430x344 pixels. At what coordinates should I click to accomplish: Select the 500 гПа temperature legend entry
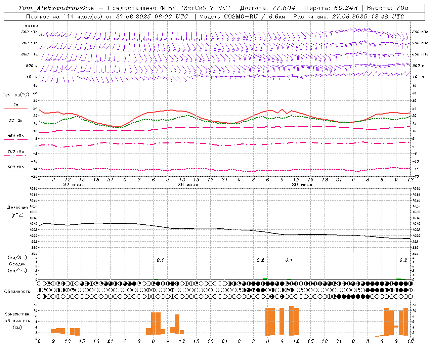[16, 167]
